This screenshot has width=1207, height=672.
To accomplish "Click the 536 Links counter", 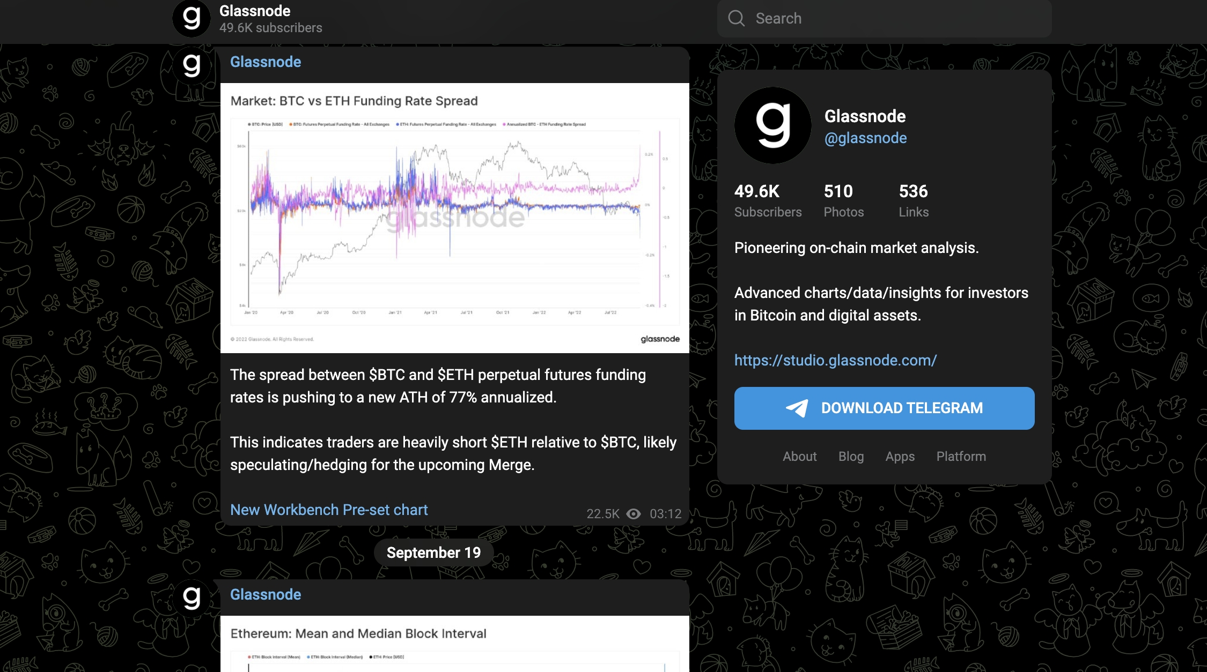I will click(914, 201).
